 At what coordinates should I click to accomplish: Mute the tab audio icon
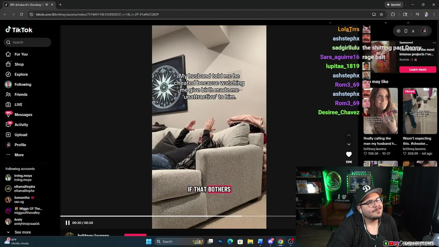point(47,5)
